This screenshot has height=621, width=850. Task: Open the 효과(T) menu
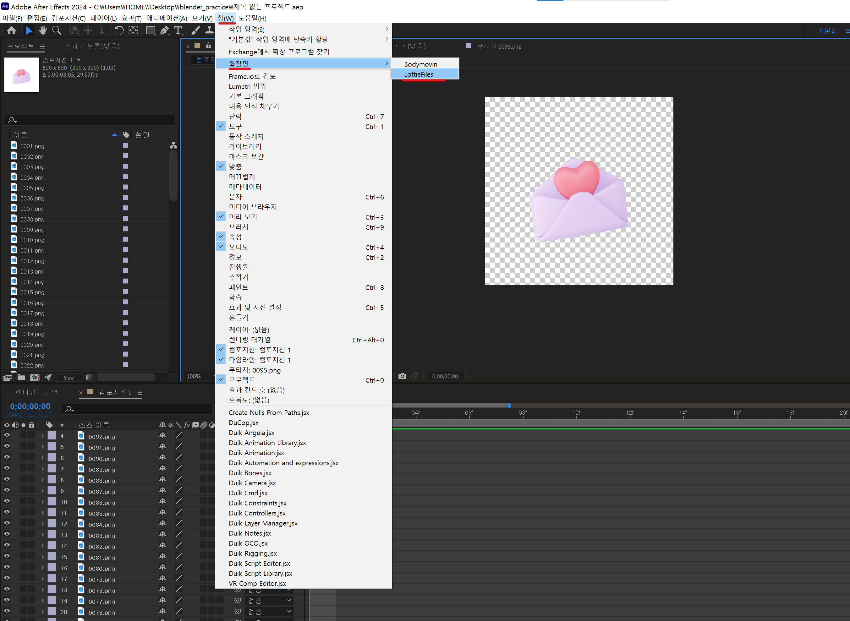[x=131, y=18]
